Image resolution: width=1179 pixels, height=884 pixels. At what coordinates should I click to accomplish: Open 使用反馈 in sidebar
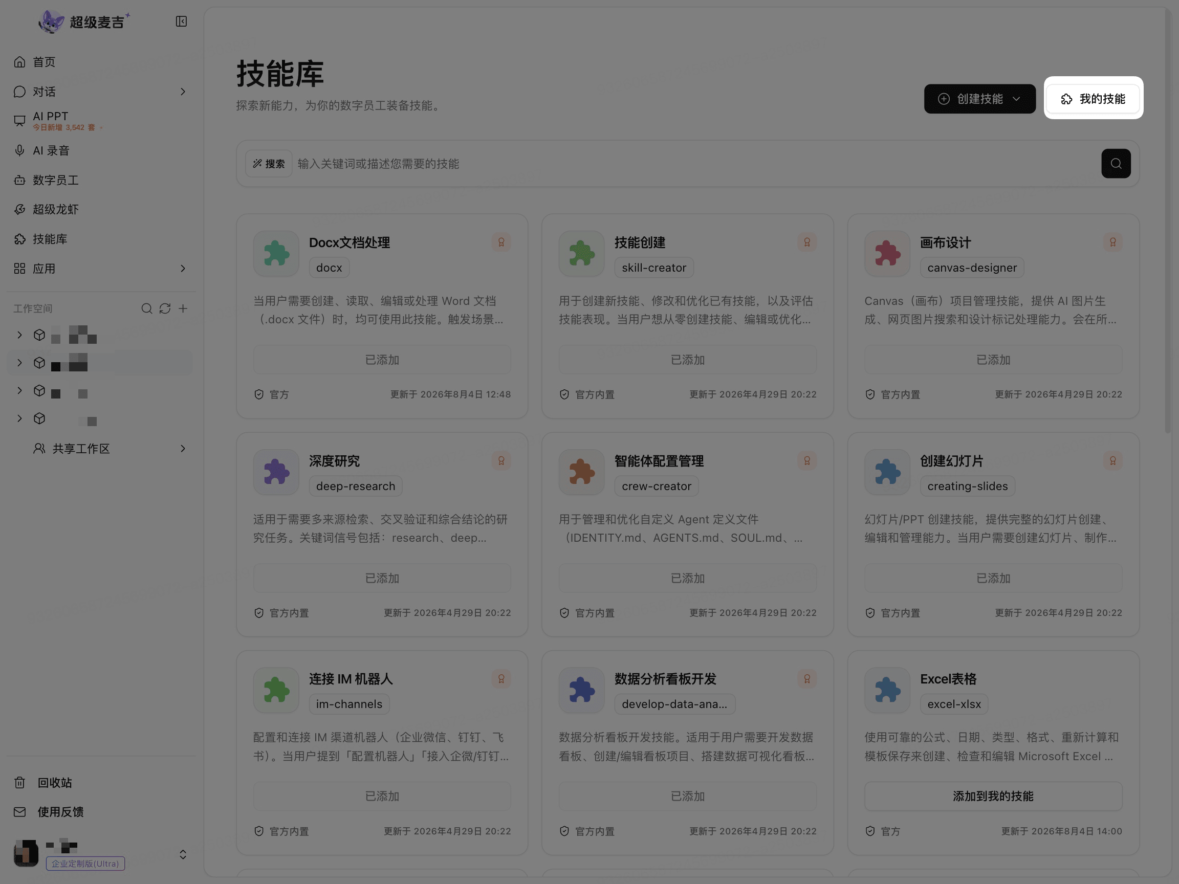(101, 812)
